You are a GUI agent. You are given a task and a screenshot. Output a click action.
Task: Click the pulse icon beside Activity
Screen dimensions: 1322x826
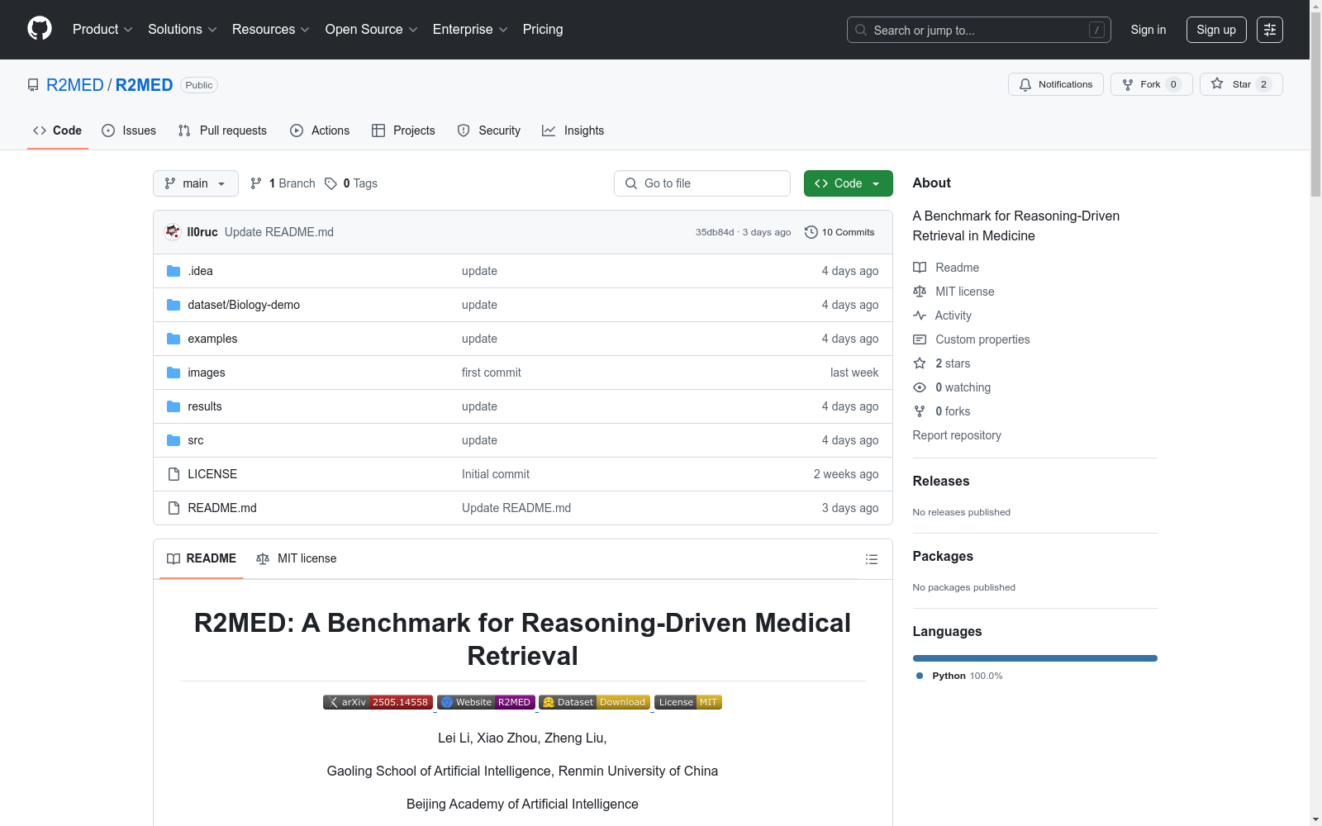tap(920, 316)
